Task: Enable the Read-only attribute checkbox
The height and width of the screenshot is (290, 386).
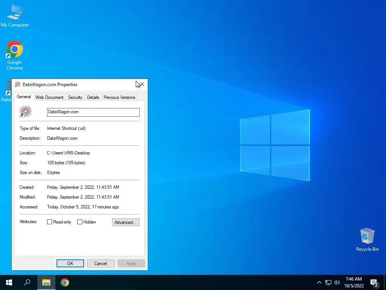Action: 49,222
